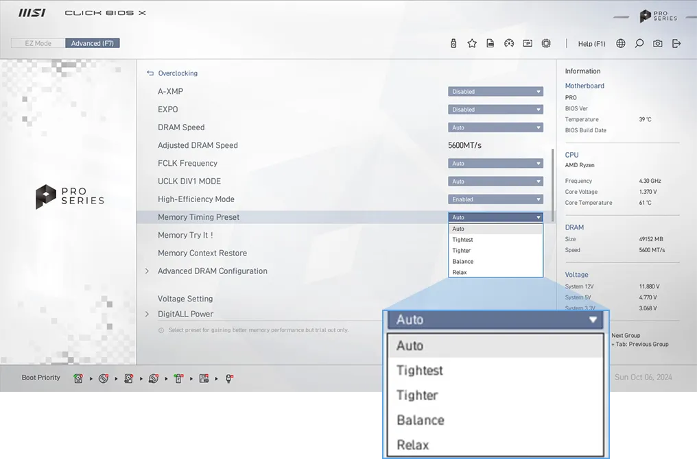Switch to EZ Mode

pyautogui.click(x=38, y=43)
